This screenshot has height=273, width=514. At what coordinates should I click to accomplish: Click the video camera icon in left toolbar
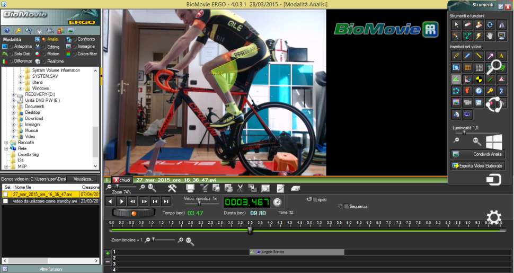point(50,31)
